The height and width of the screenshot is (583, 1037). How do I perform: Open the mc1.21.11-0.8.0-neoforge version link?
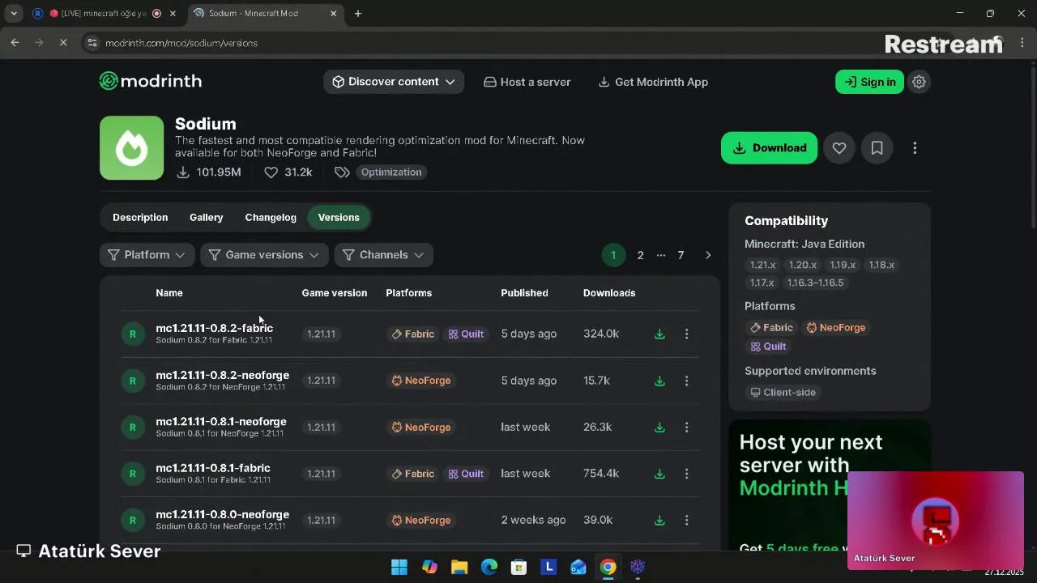(223, 514)
